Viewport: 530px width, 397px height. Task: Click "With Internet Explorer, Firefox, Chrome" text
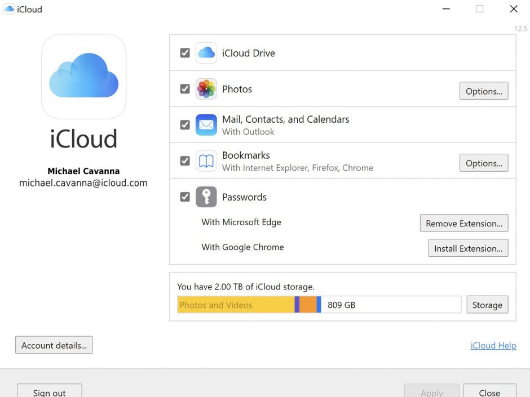pyautogui.click(x=298, y=168)
